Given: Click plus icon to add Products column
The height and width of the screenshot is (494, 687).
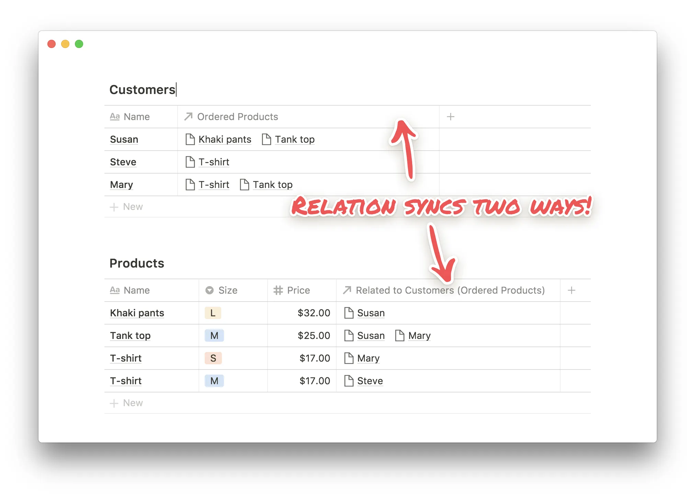Looking at the screenshot, I should [571, 291].
